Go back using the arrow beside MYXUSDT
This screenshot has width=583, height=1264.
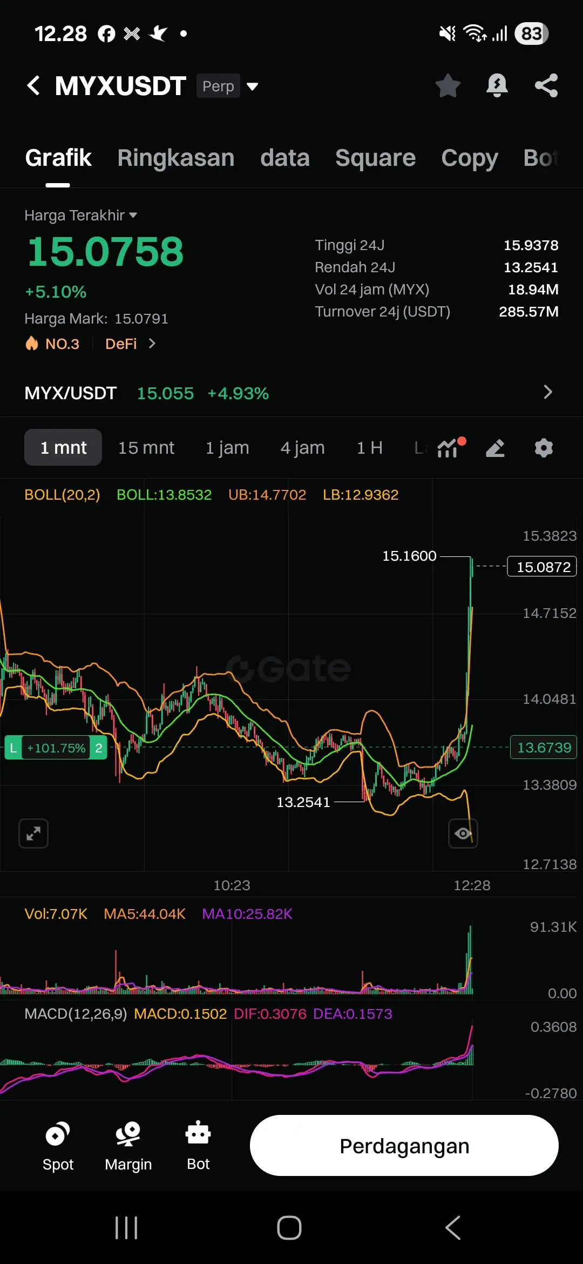point(33,85)
